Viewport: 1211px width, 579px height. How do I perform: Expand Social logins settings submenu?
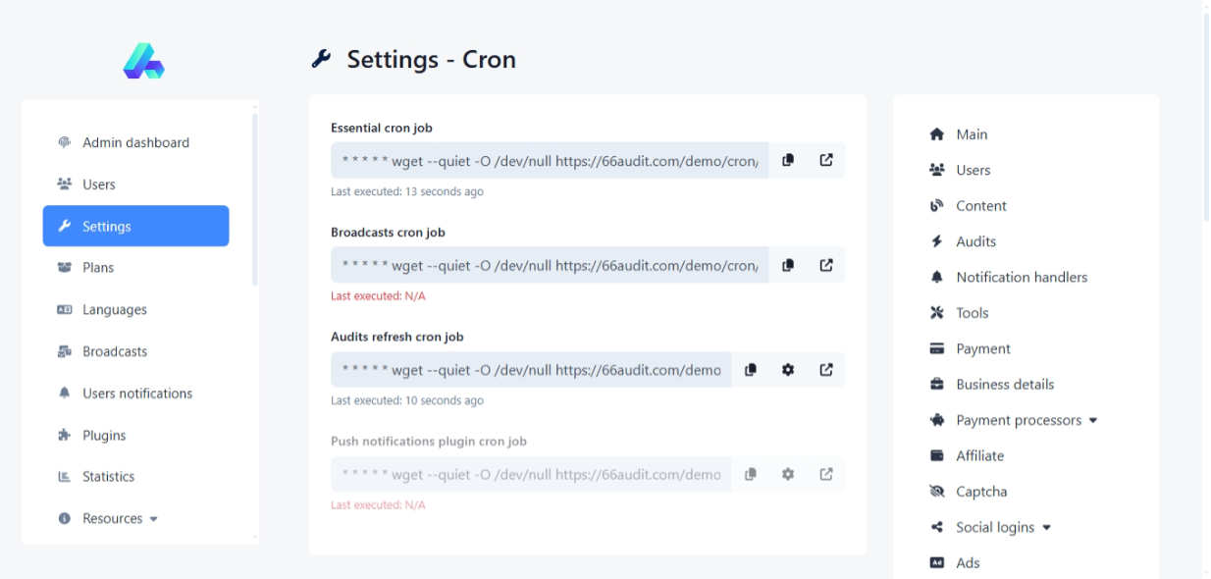pos(1003,527)
